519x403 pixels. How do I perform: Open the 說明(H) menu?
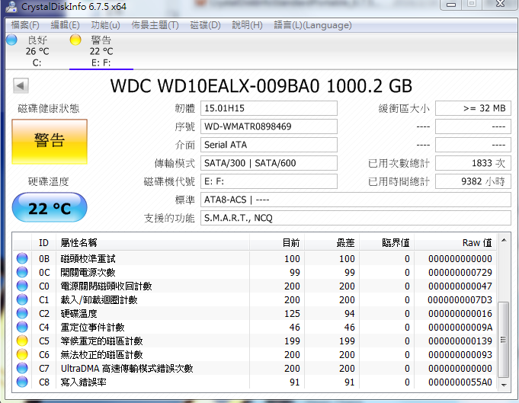point(247,25)
